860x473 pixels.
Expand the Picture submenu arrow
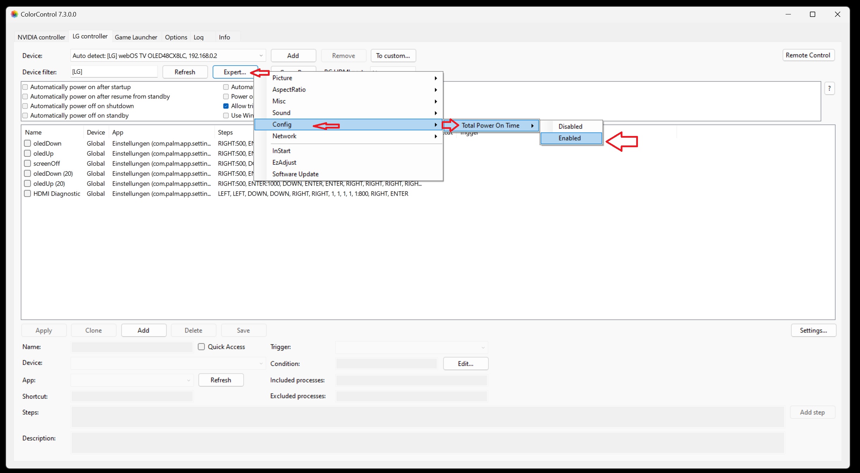click(436, 78)
